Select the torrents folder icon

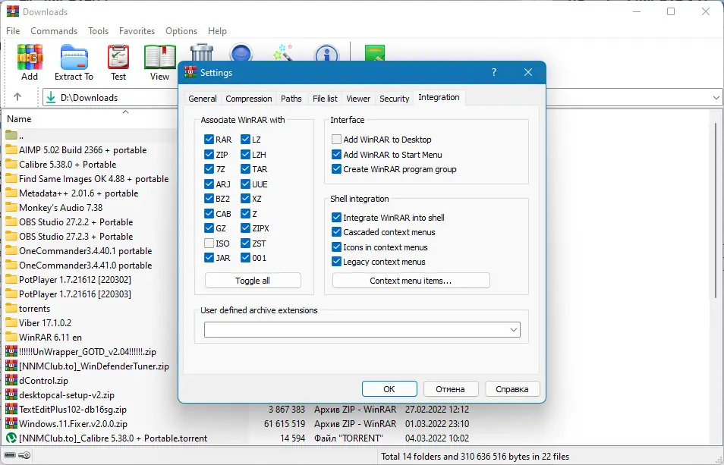[11, 308]
